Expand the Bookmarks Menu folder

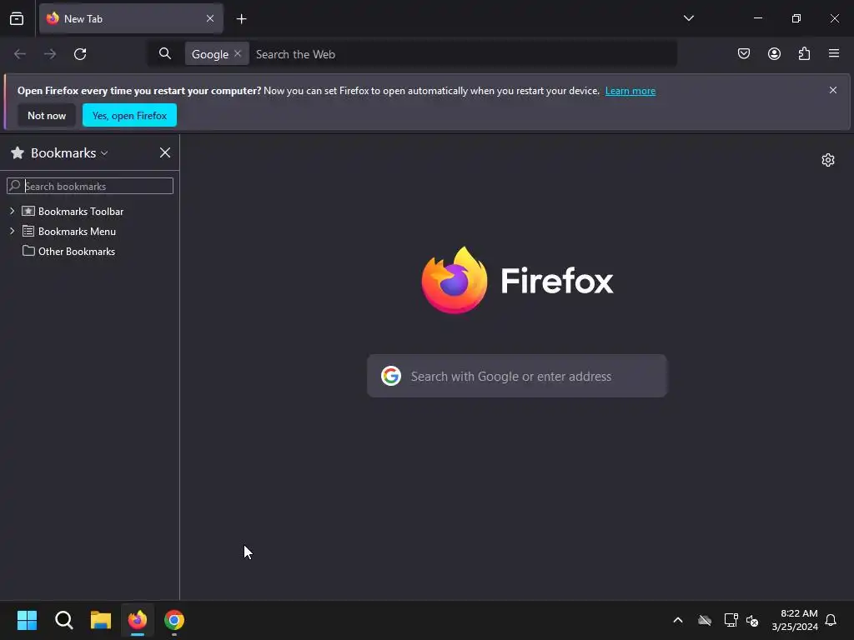pos(12,231)
